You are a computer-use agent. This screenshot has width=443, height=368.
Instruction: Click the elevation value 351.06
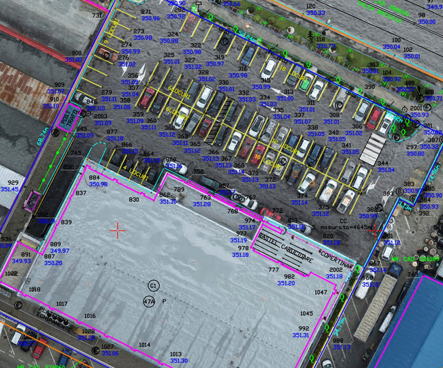click(110, 353)
